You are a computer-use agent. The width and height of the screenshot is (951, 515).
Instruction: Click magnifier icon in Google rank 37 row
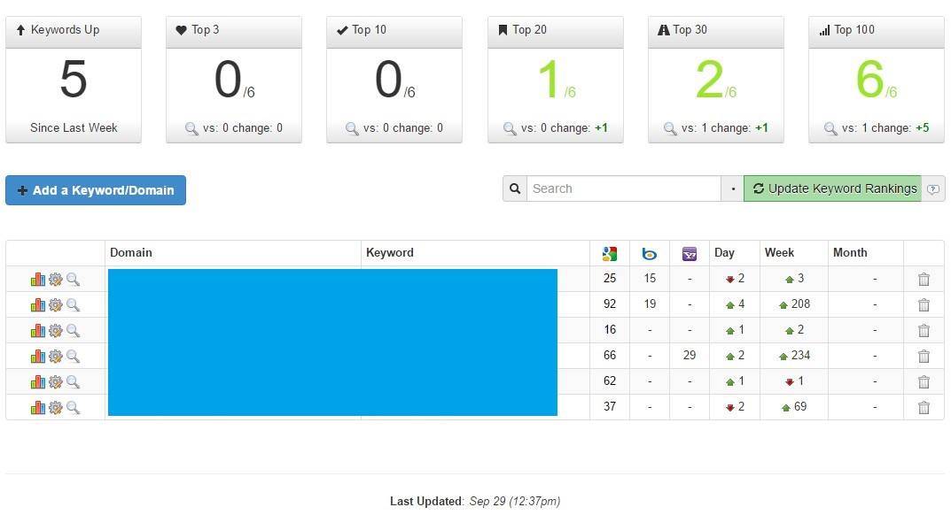(x=73, y=407)
